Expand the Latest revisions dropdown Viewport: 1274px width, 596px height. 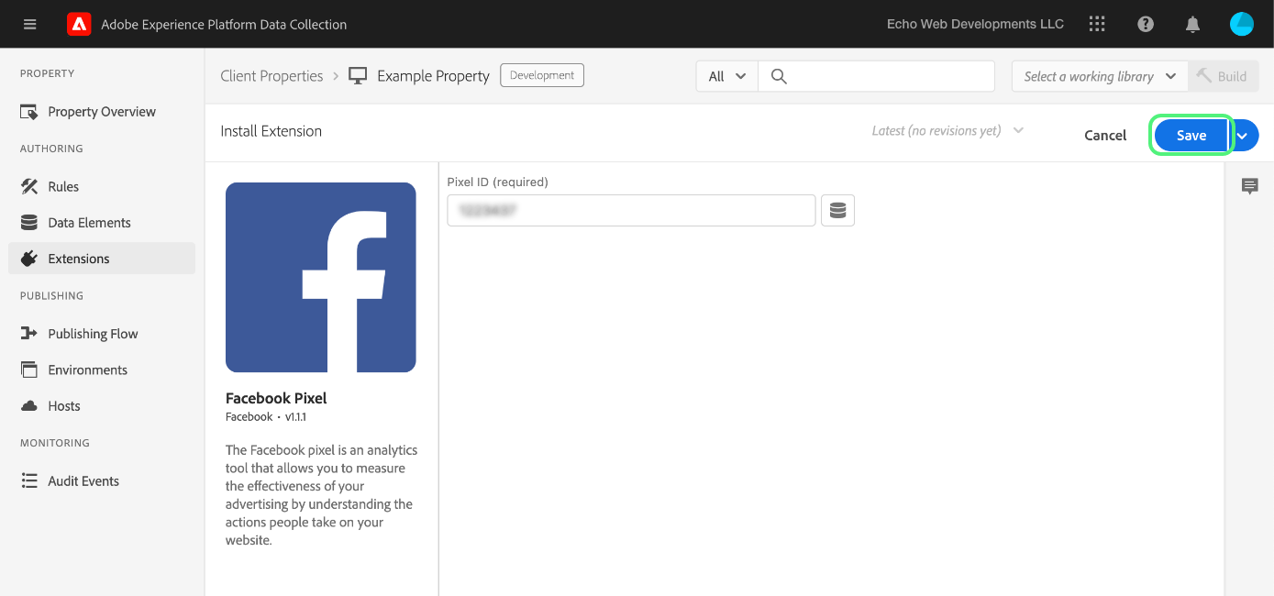tap(947, 131)
